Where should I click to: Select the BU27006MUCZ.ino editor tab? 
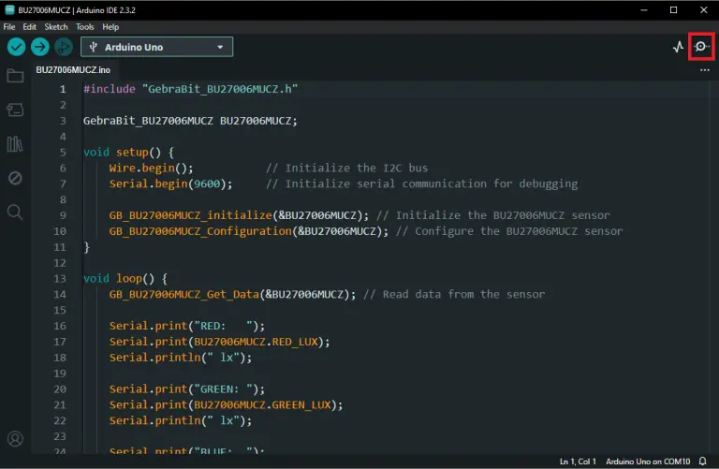point(73,70)
